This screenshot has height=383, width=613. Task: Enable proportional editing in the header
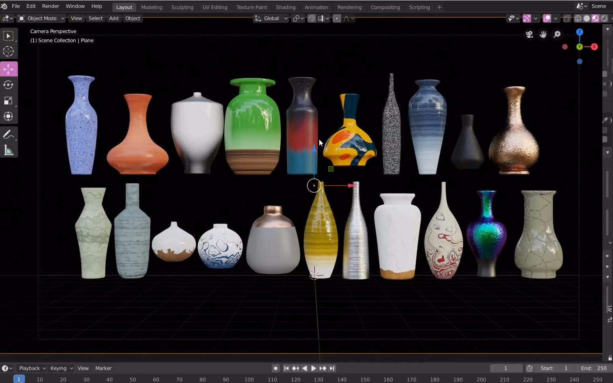[x=337, y=18]
